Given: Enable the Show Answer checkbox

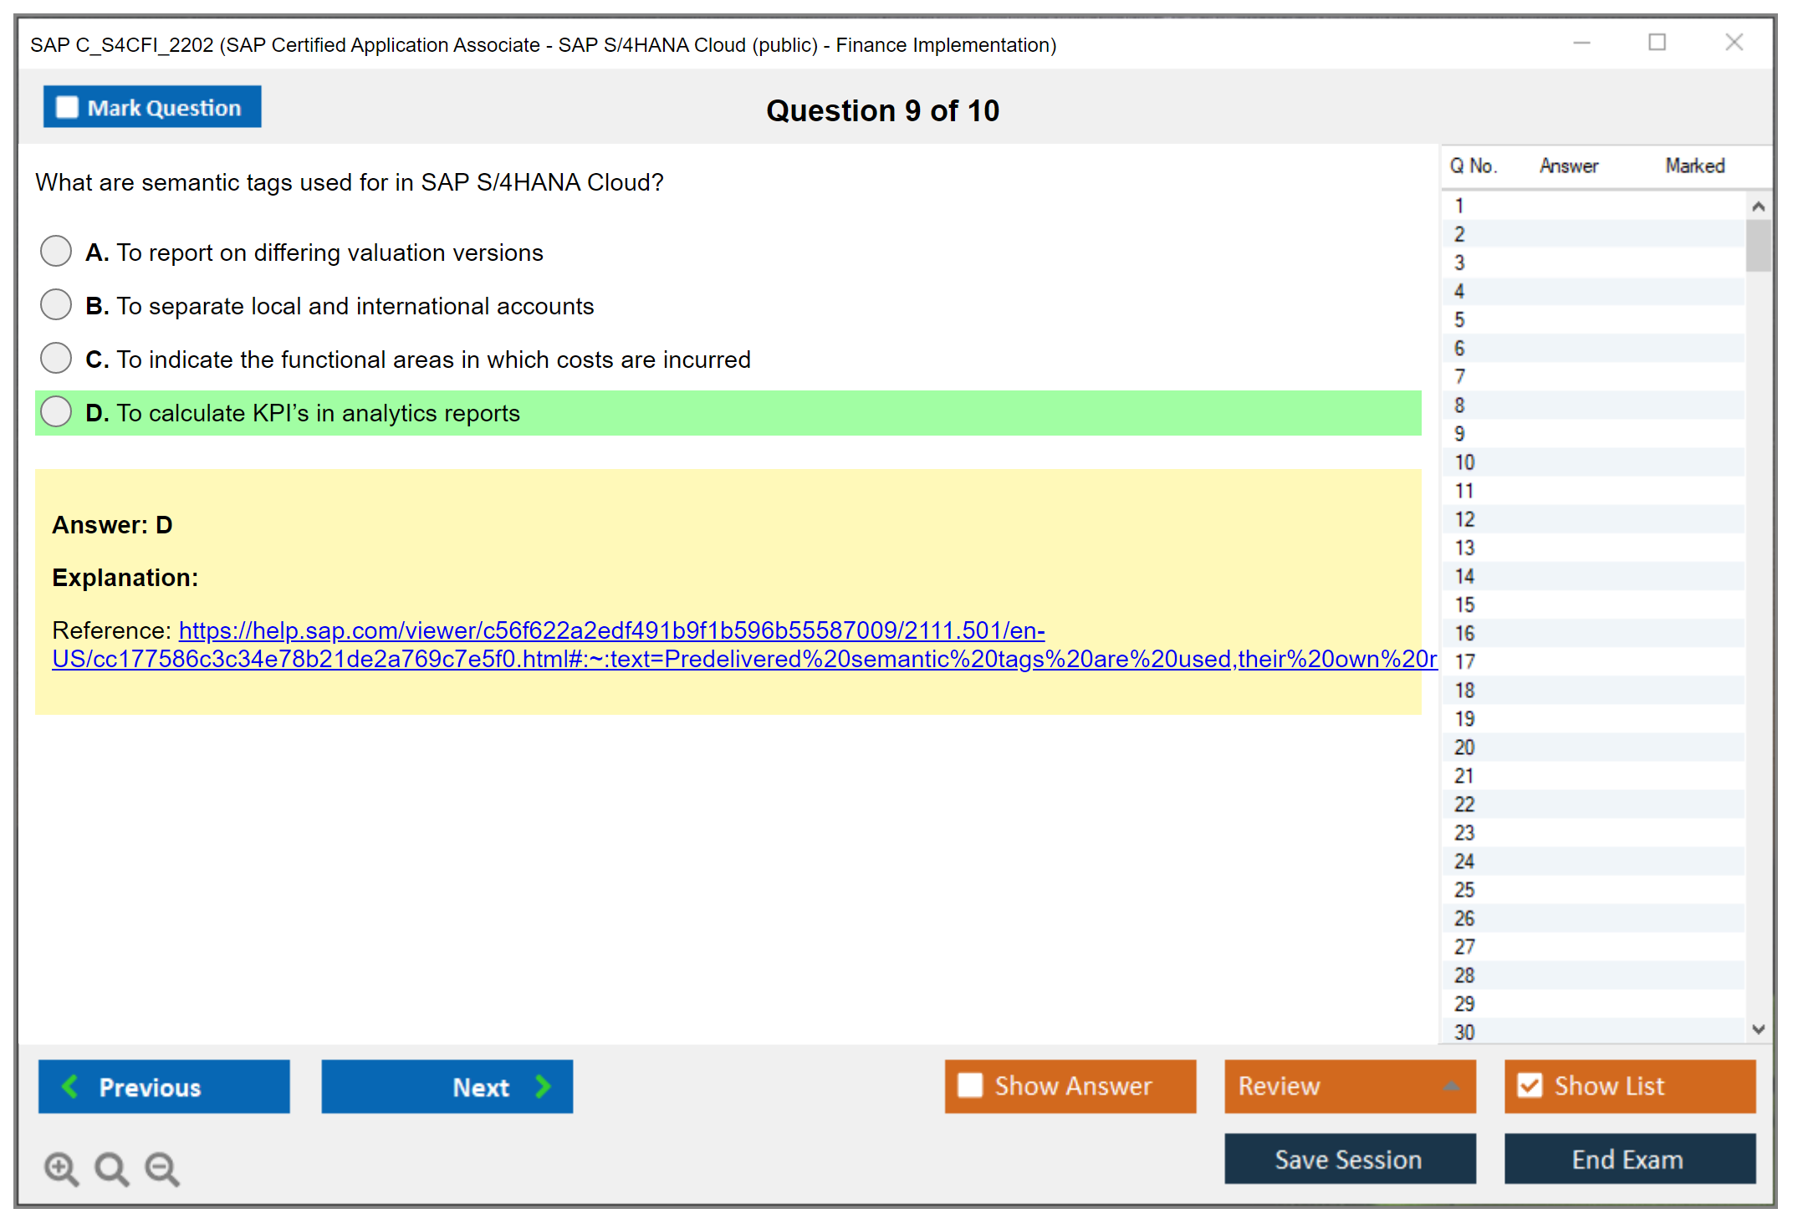Looking at the screenshot, I should click(970, 1085).
